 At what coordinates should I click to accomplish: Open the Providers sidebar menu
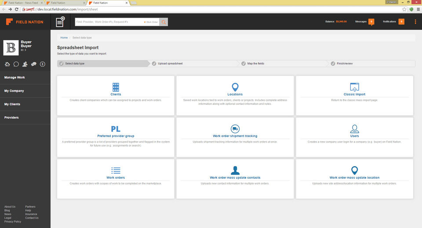tap(25, 118)
